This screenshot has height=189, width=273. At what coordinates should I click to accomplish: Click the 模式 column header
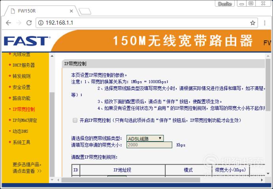click(x=188, y=170)
